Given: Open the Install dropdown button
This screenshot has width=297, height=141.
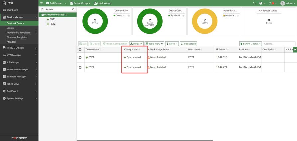Looking at the screenshot, I should (x=136, y=44).
